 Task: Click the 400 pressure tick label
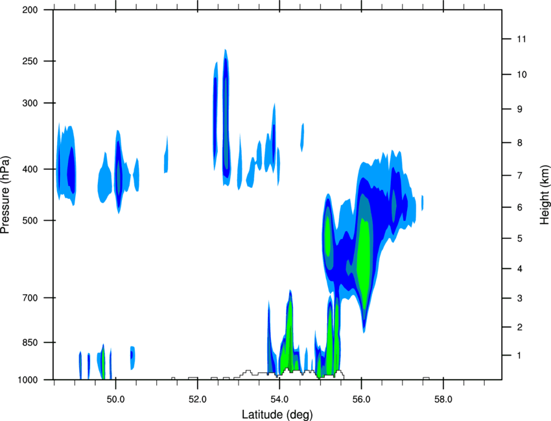pyautogui.click(x=30, y=170)
